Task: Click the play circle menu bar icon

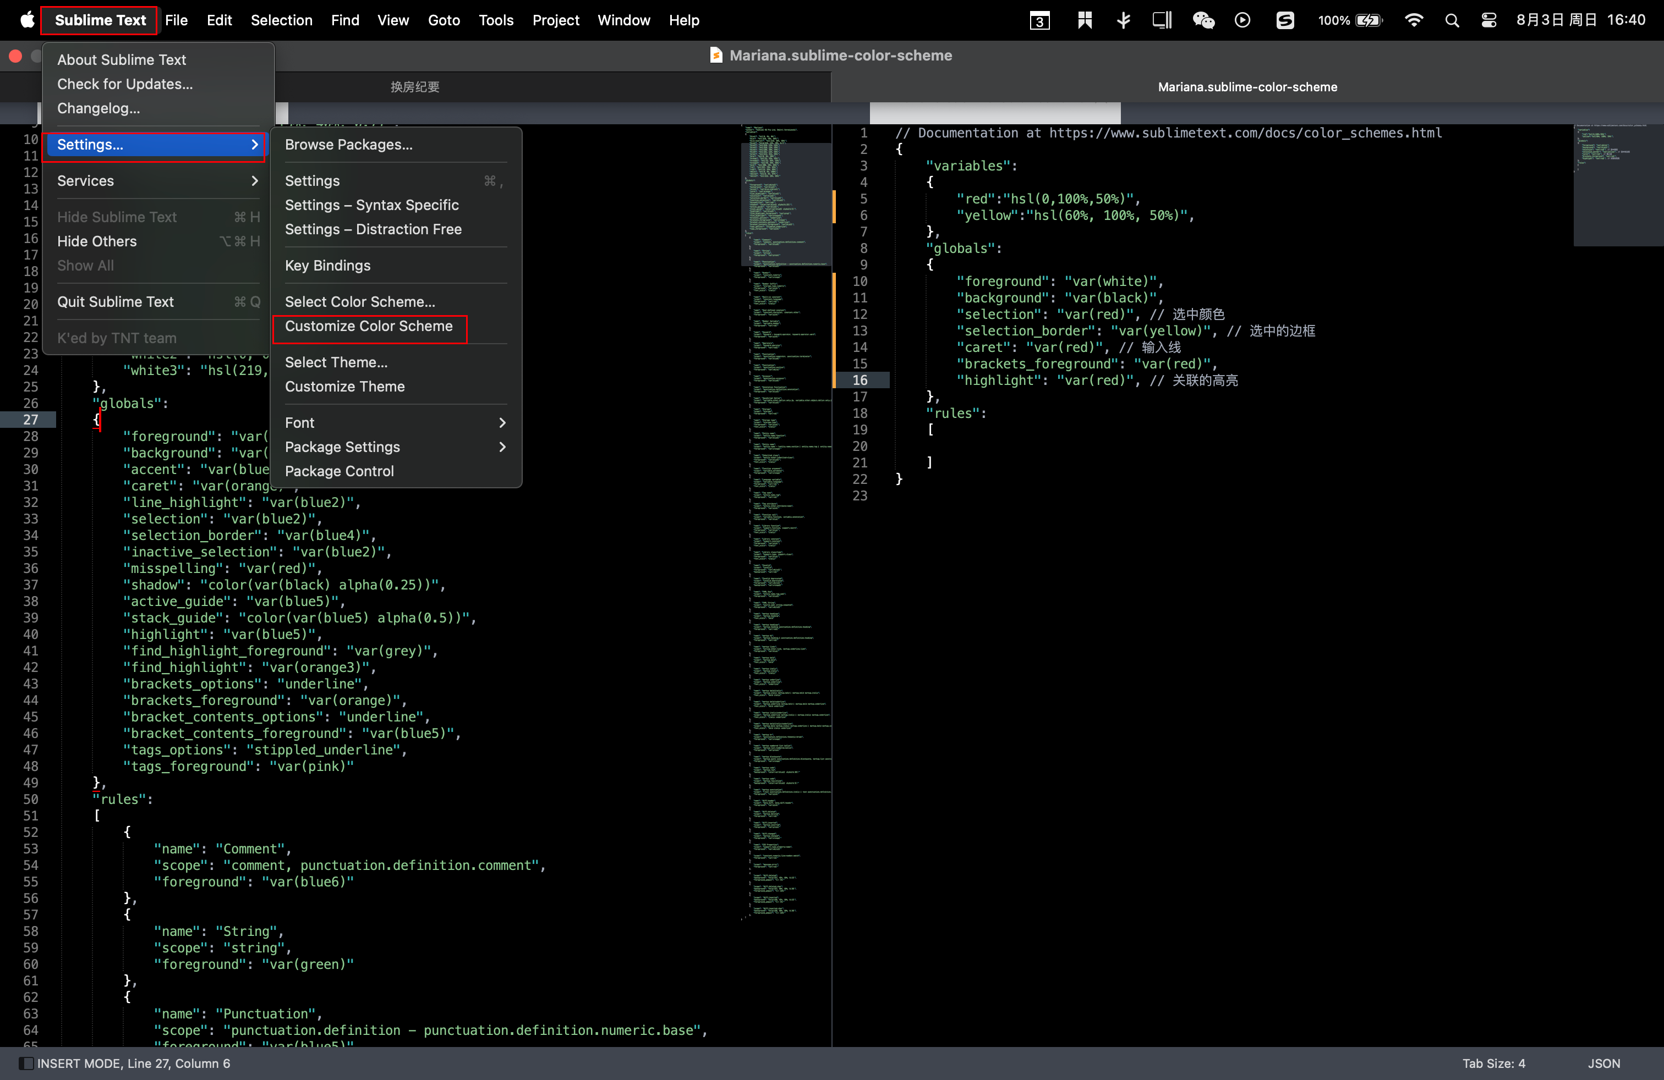Action: click(x=1242, y=20)
